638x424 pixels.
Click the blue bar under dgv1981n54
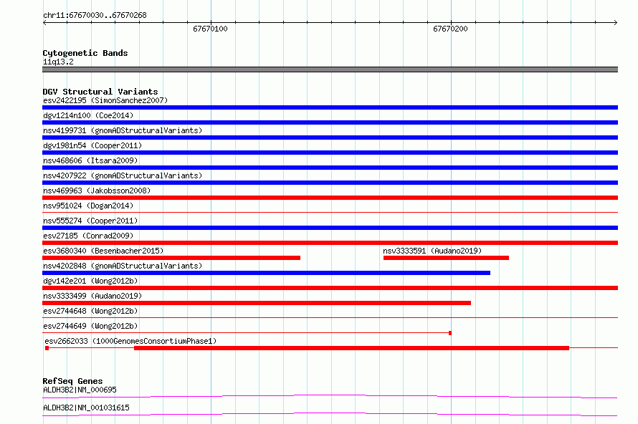coord(330,153)
